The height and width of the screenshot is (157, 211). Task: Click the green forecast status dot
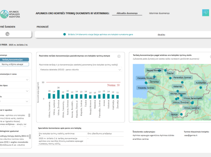64,35
